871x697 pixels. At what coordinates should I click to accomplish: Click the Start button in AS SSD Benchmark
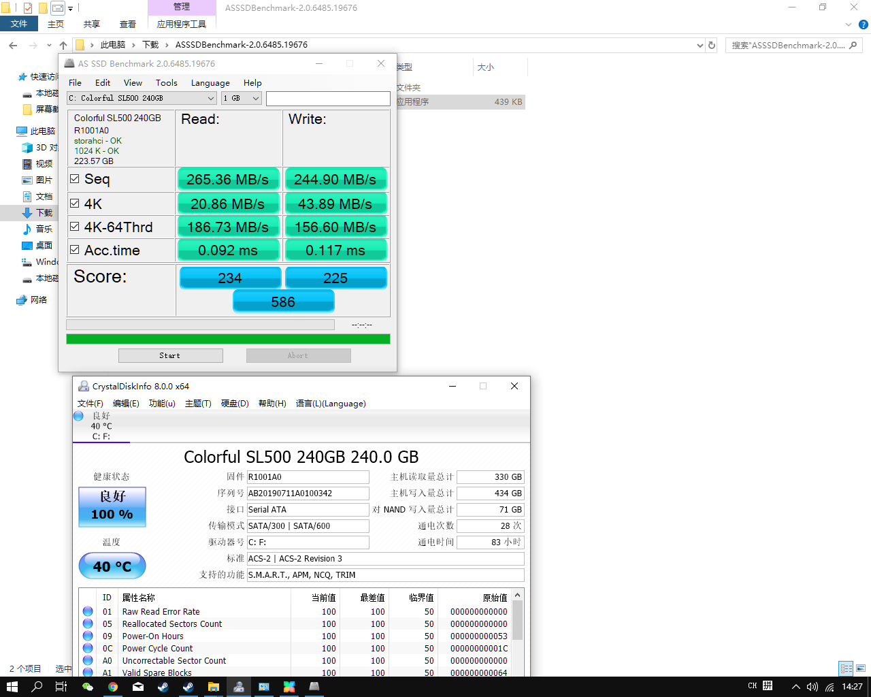click(x=171, y=355)
